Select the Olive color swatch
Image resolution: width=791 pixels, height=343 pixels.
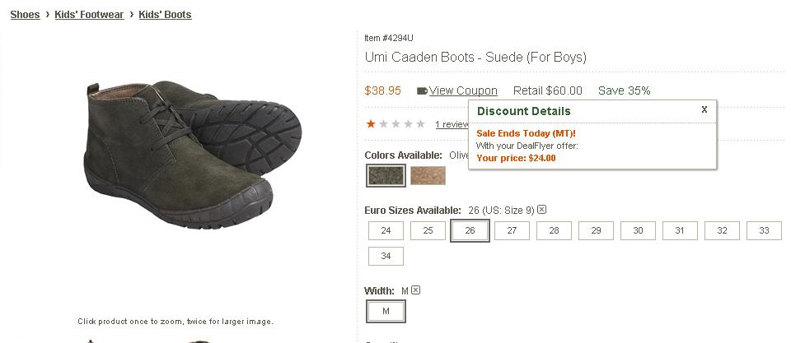386,175
